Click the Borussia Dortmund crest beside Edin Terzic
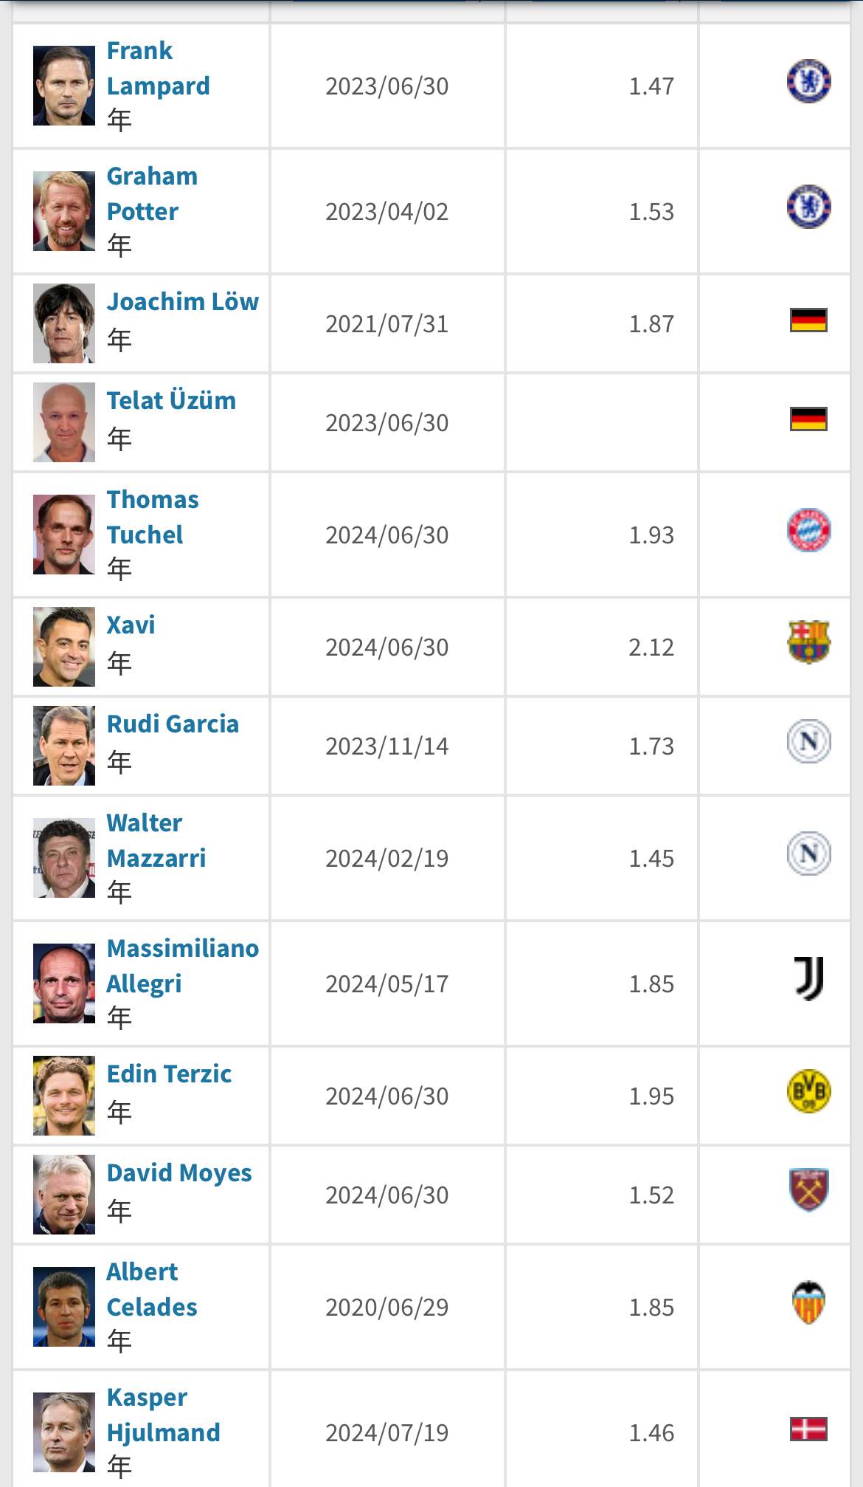The height and width of the screenshot is (1487, 863). (808, 1091)
